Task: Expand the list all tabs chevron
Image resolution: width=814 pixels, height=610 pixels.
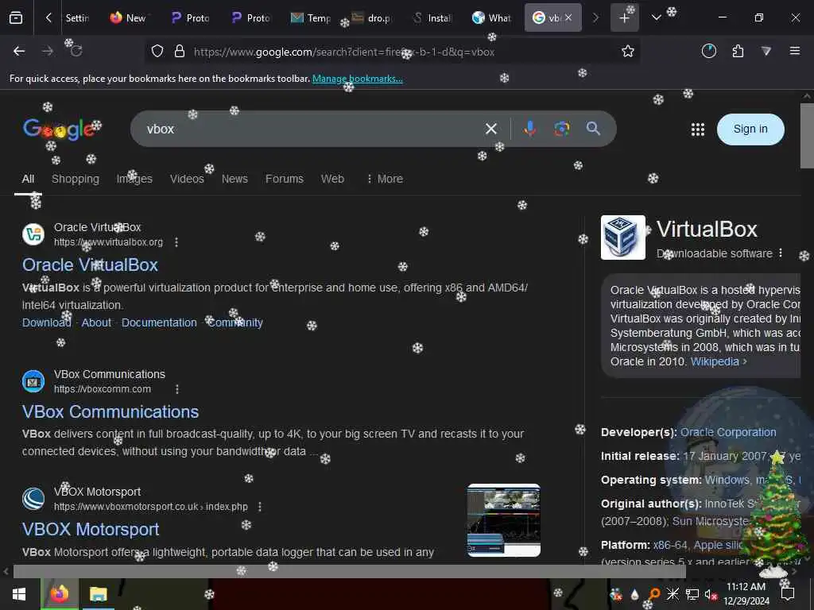Action: (656, 18)
